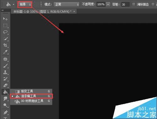Select the Quick Selection tool
Screen dimensions: 157x119
(5, 39)
